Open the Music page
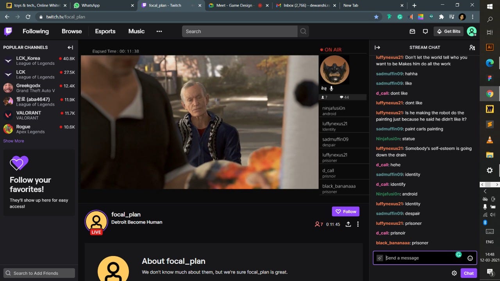The image size is (500, 281). pos(136,31)
